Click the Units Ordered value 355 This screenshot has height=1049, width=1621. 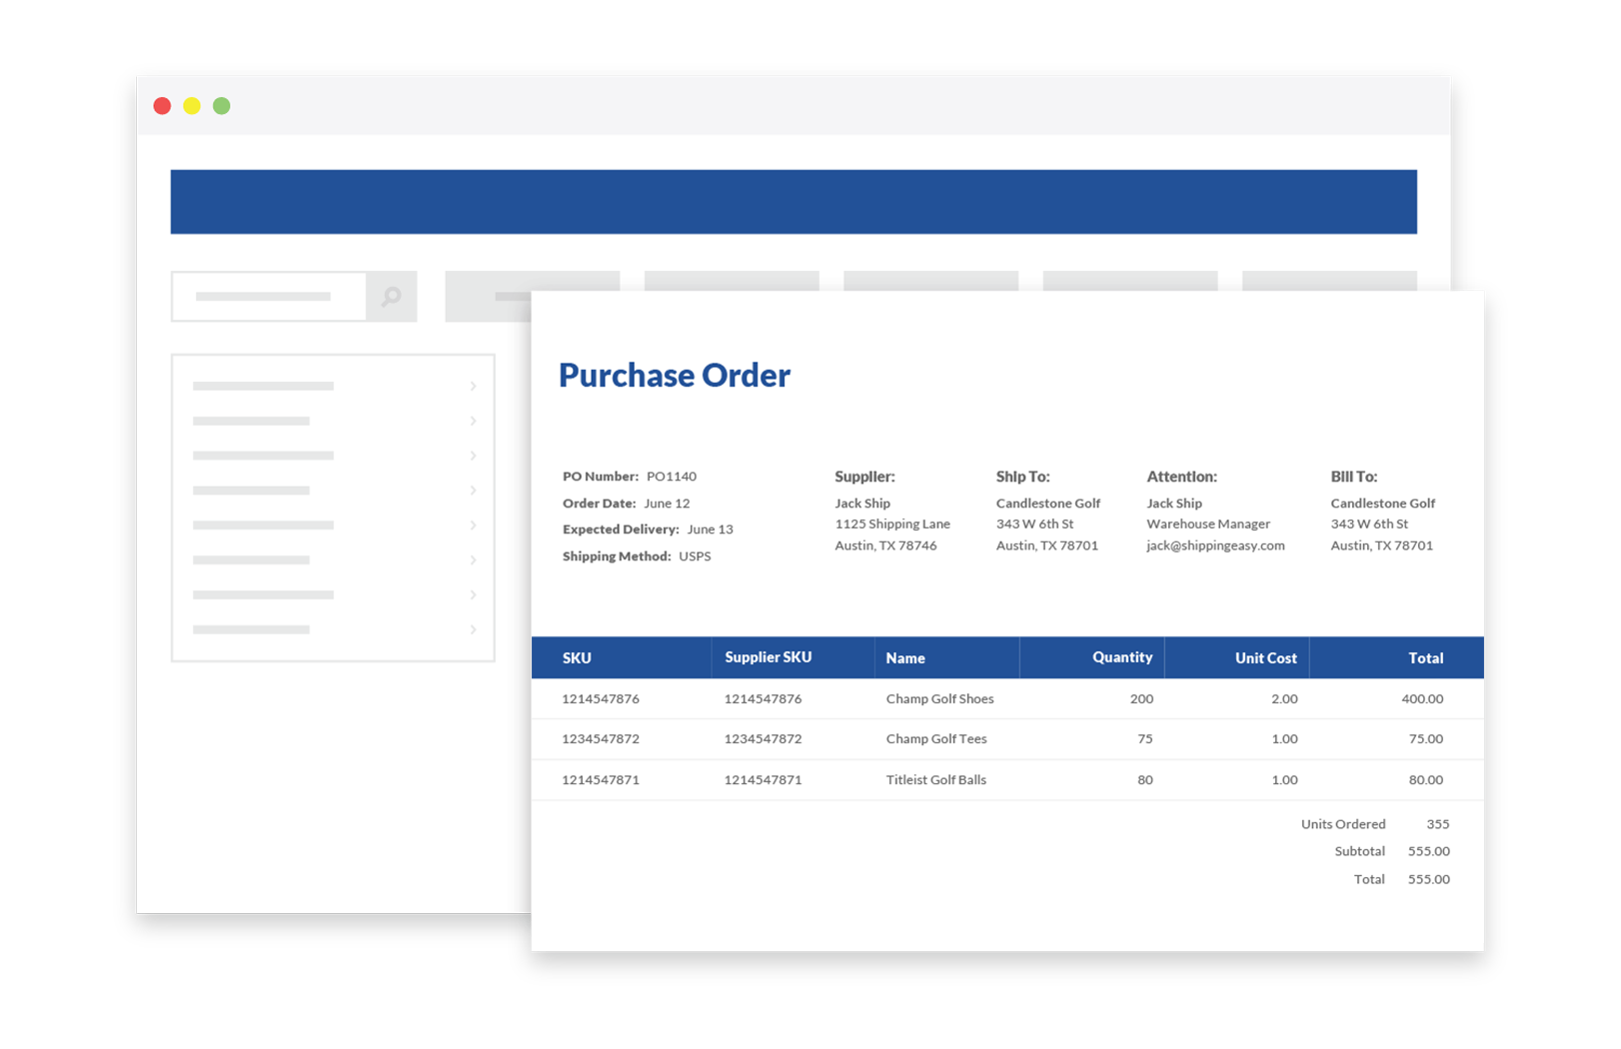[x=1438, y=824]
